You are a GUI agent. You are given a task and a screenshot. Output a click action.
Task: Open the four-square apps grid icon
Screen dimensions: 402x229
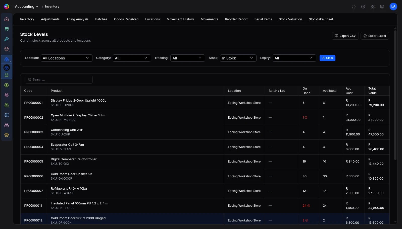373,7
